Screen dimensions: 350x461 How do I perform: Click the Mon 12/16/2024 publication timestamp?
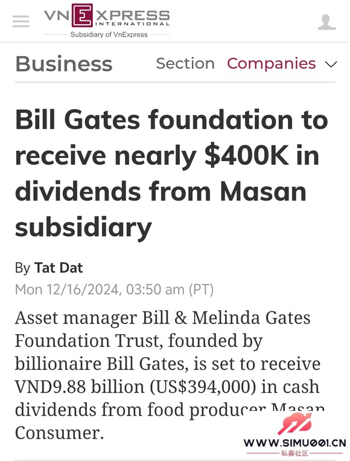pos(114,290)
